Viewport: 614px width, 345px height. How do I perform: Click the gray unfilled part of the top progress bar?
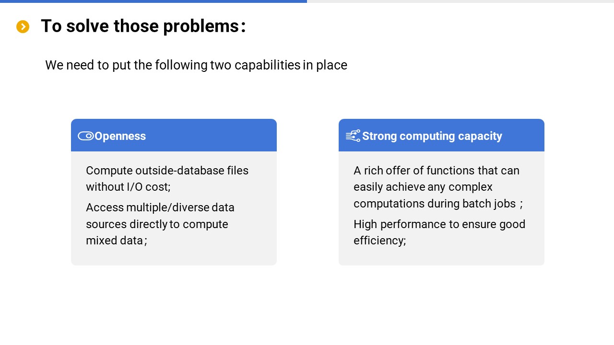(460, 1)
